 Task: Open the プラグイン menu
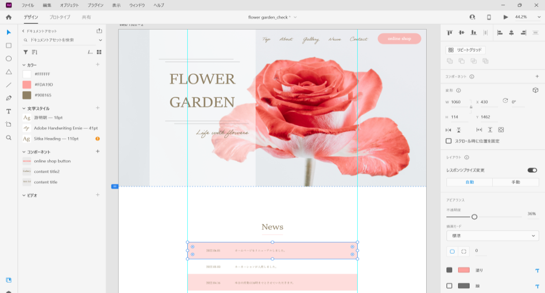(95, 5)
